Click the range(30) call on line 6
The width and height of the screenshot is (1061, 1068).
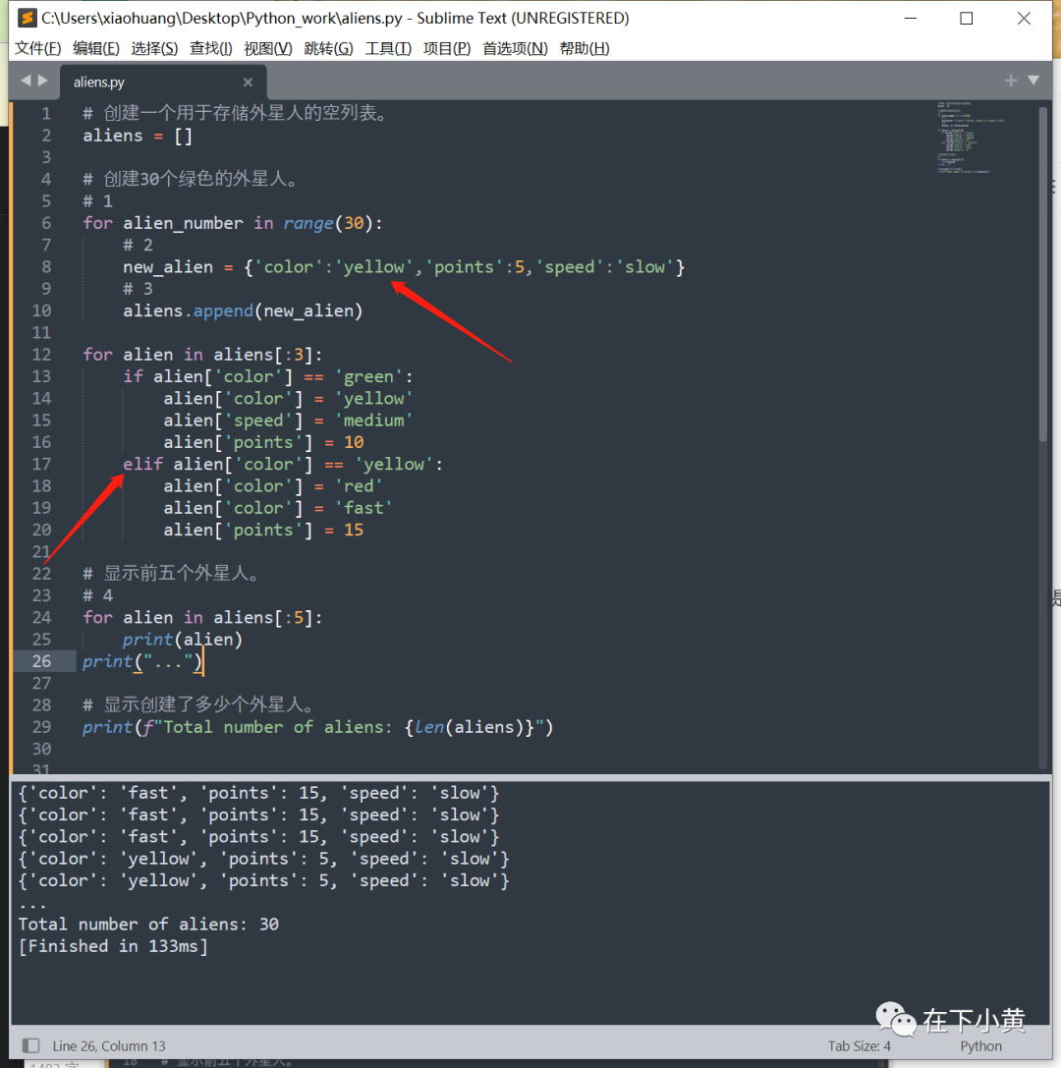328,223
